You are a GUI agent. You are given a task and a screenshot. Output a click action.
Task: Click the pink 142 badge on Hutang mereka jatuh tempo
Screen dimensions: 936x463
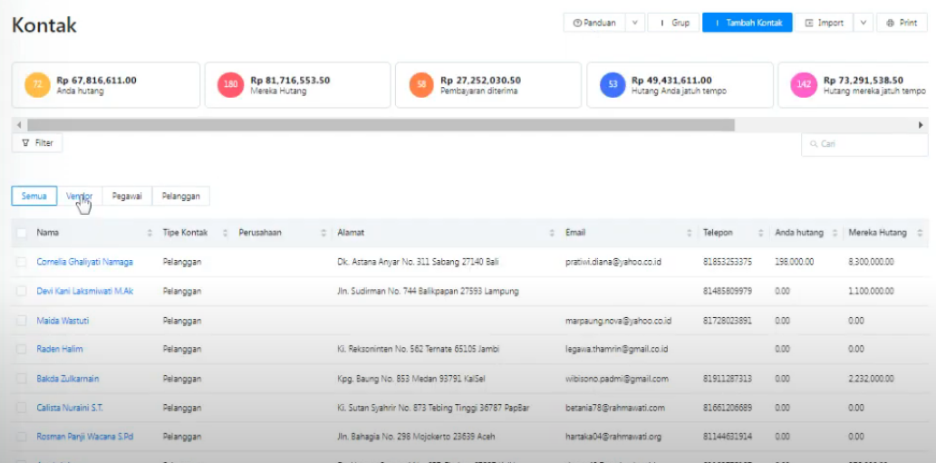pyautogui.click(x=804, y=85)
